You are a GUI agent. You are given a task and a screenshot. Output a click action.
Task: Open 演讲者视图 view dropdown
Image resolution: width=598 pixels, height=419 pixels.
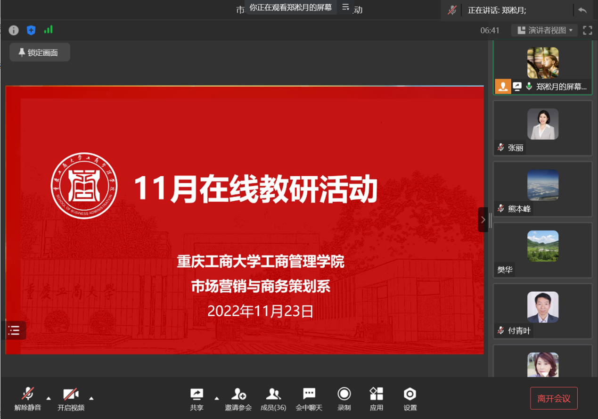(544, 30)
